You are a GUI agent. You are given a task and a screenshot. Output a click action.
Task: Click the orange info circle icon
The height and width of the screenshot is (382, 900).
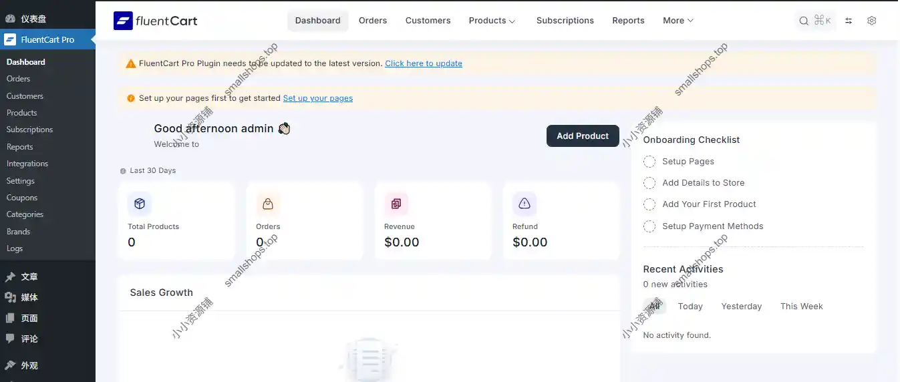click(131, 98)
